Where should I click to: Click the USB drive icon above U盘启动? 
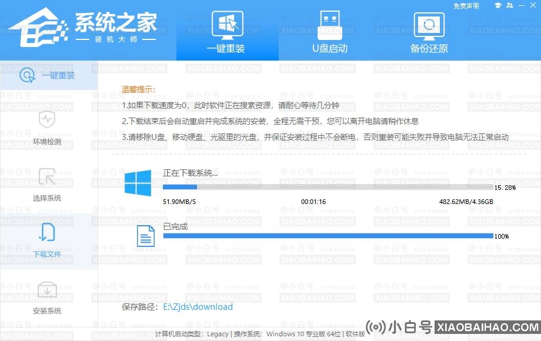coord(329,25)
